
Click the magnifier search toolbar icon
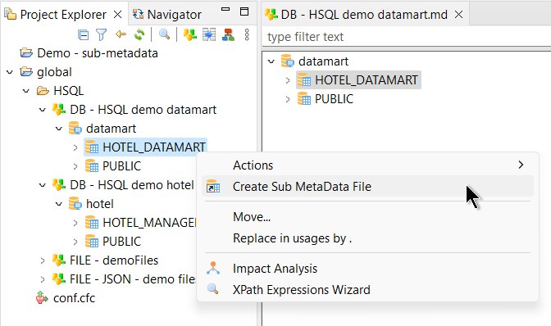coord(164,34)
